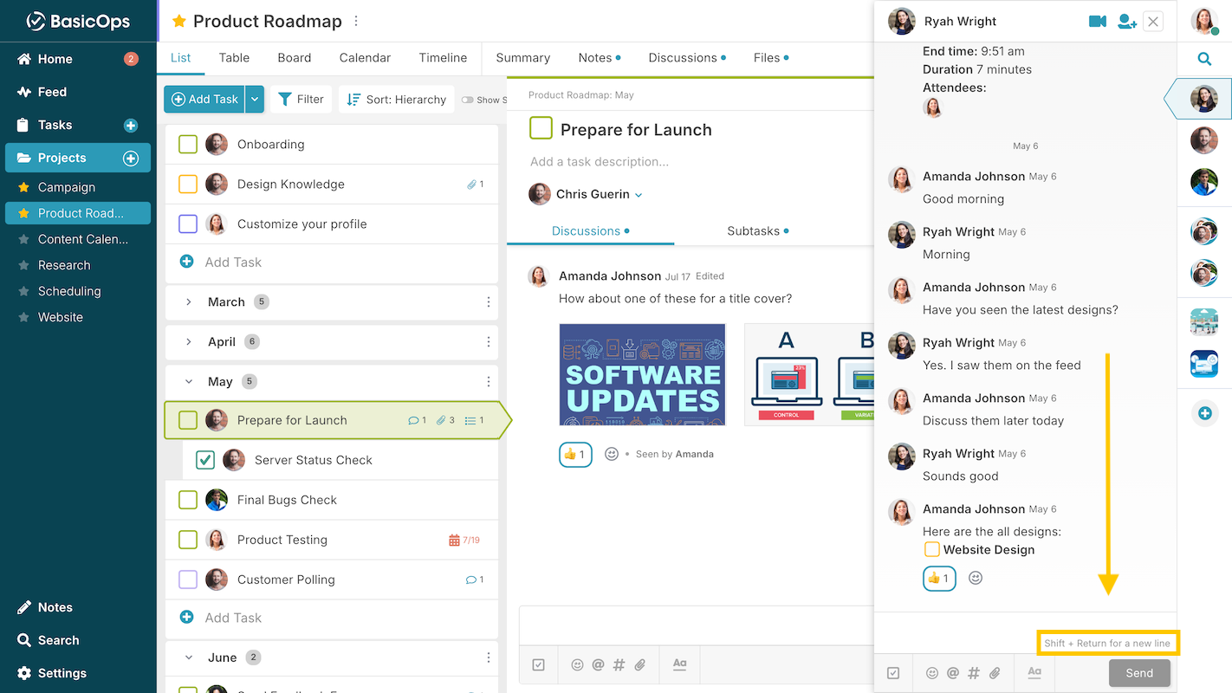Viewport: 1232px width, 693px height.
Task: Click the emoji icon in discussion reply toolbar
Action: (577, 665)
